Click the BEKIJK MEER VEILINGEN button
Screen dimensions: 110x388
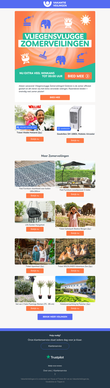pyautogui.click(x=55, y=317)
